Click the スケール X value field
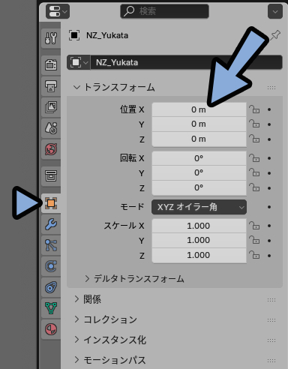288x369 pixels. 199,226
